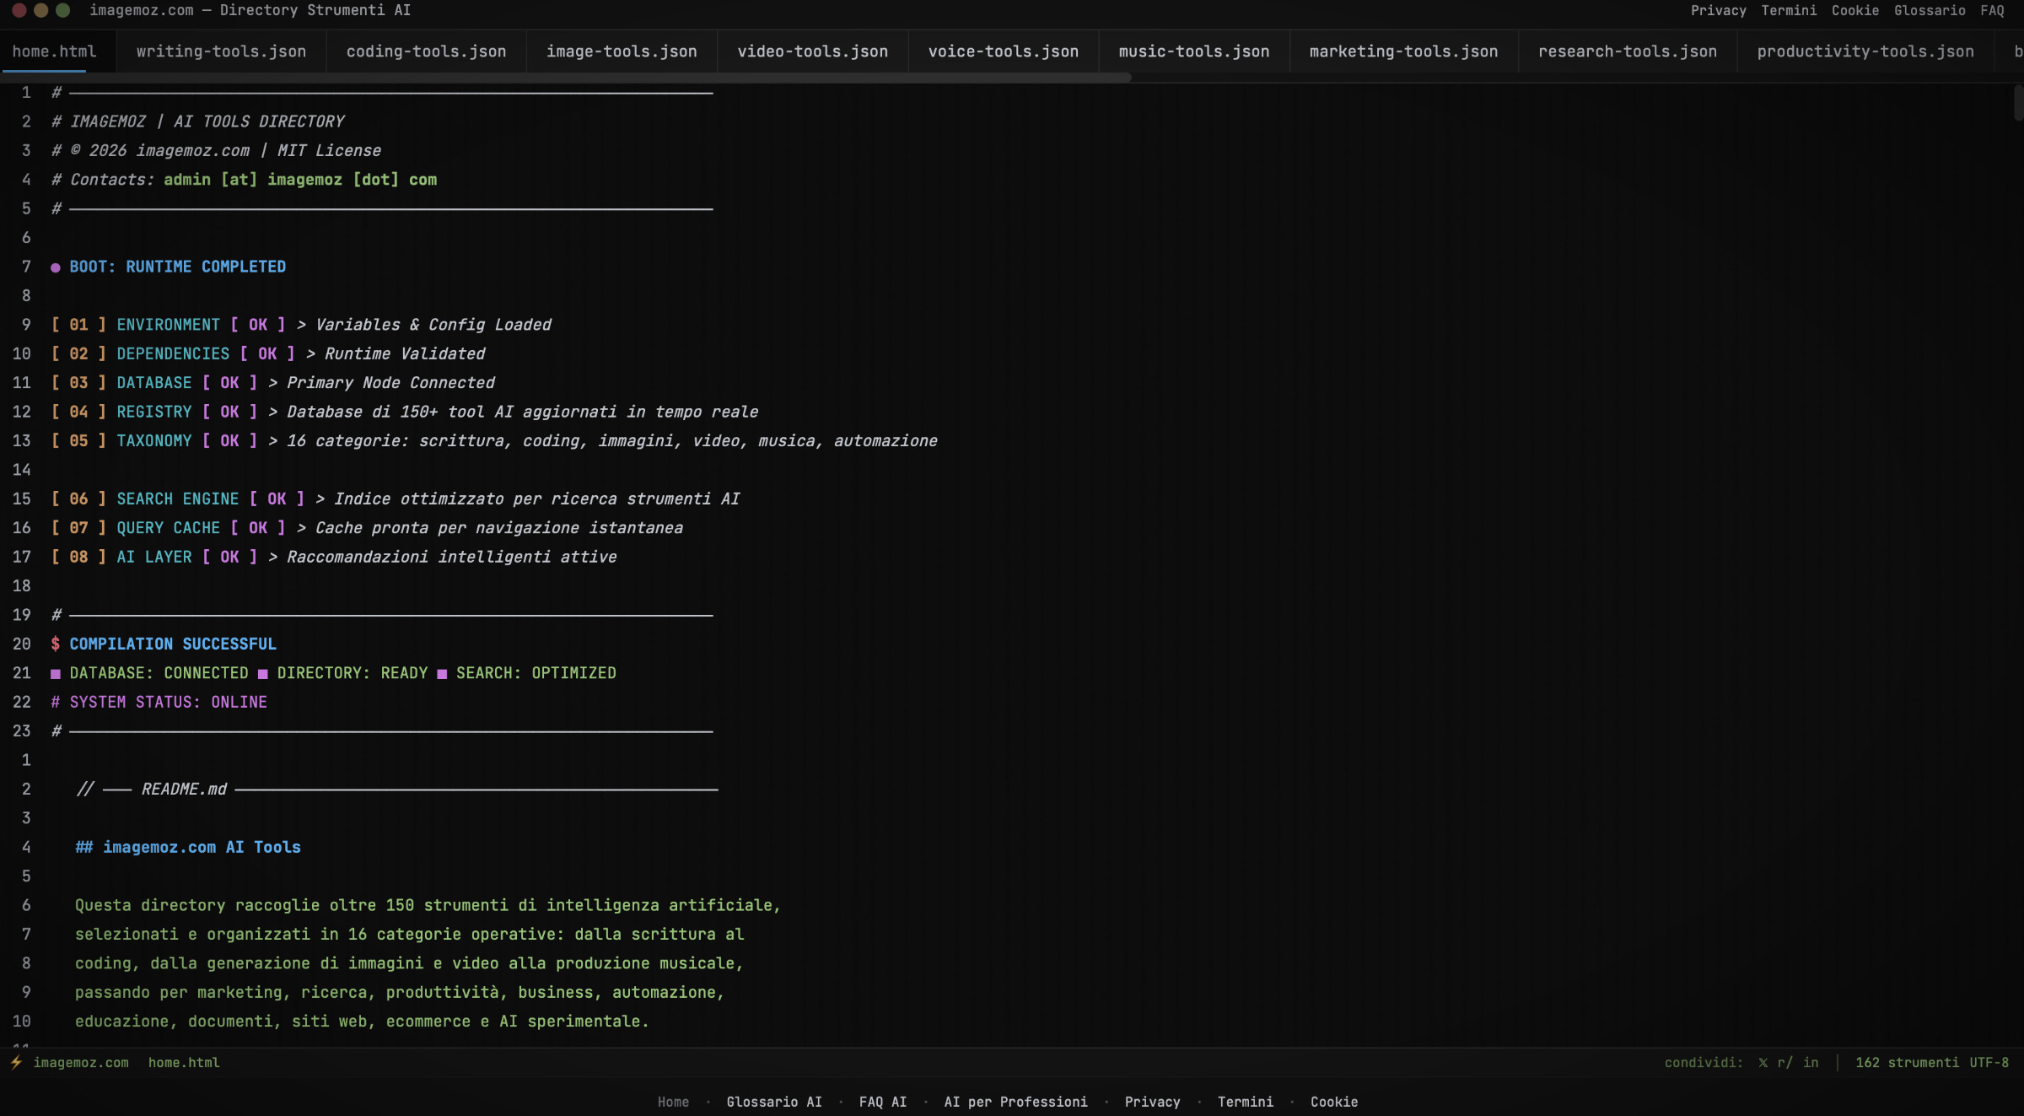This screenshot has width=2024, height=1116.
Task: Open FAQ link in top-right header
Action: 1992,11
